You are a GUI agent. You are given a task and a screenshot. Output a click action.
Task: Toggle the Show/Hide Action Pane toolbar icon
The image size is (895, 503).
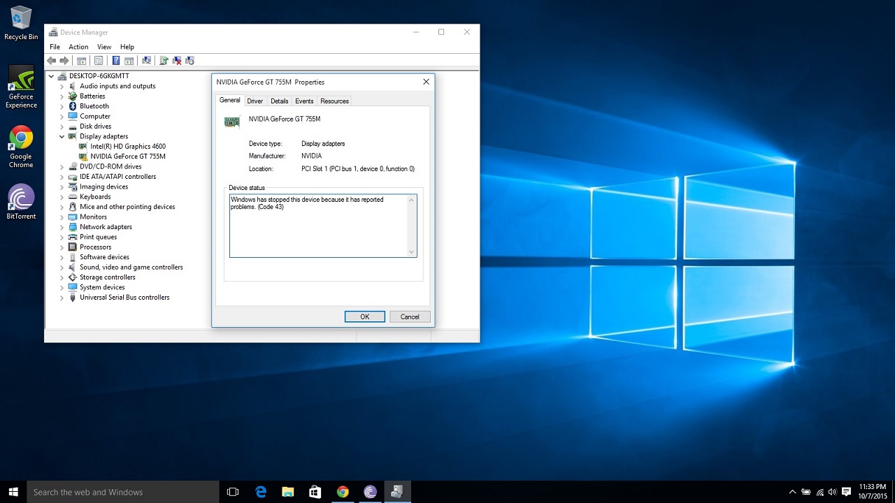pos(129,61)
